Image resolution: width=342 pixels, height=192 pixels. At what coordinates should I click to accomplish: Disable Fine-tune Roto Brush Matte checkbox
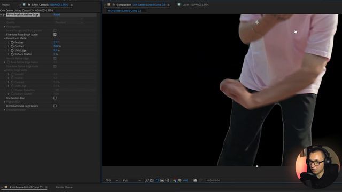[x=55, y=34]
